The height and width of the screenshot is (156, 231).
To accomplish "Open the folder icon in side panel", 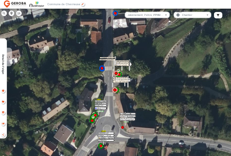I will (3, 102).
